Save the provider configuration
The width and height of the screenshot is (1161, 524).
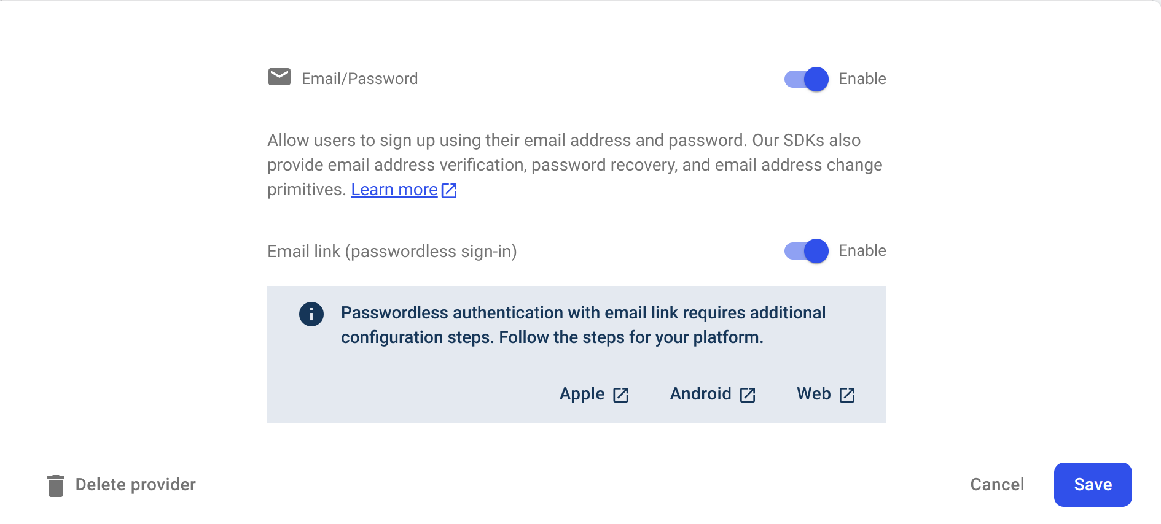point(1092,484)
